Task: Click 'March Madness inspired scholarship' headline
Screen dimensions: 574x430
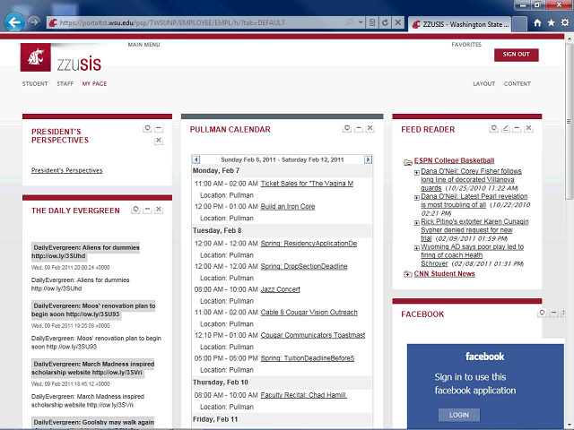Action: click(x=93, y=368)
